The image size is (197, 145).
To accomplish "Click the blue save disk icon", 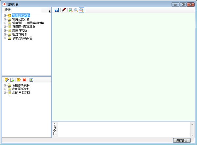I will coord(57,10).
